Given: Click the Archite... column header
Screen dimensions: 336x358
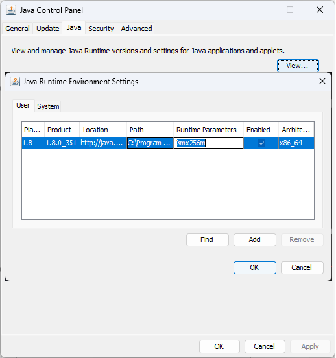Looking at the screenshot, I should click(296, 130).
